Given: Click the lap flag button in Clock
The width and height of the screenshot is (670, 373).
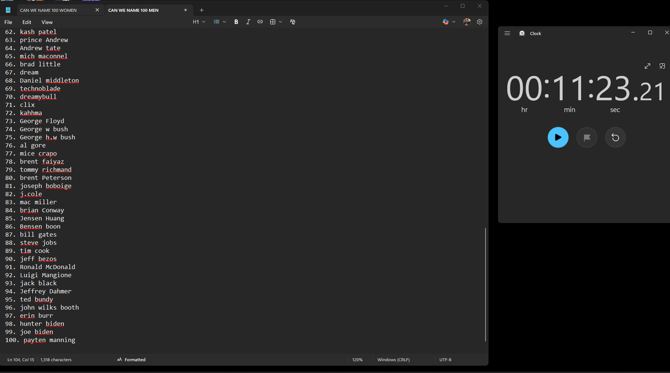Looking at the screenshot, I should coord(586,137).
